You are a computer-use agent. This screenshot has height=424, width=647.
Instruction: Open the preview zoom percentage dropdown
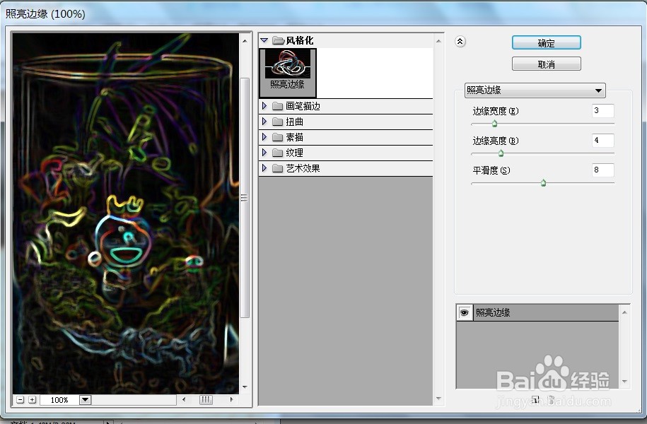(85, 400)
